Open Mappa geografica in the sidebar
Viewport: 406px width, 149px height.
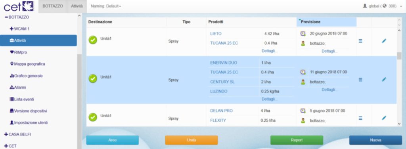coord(27,64)
